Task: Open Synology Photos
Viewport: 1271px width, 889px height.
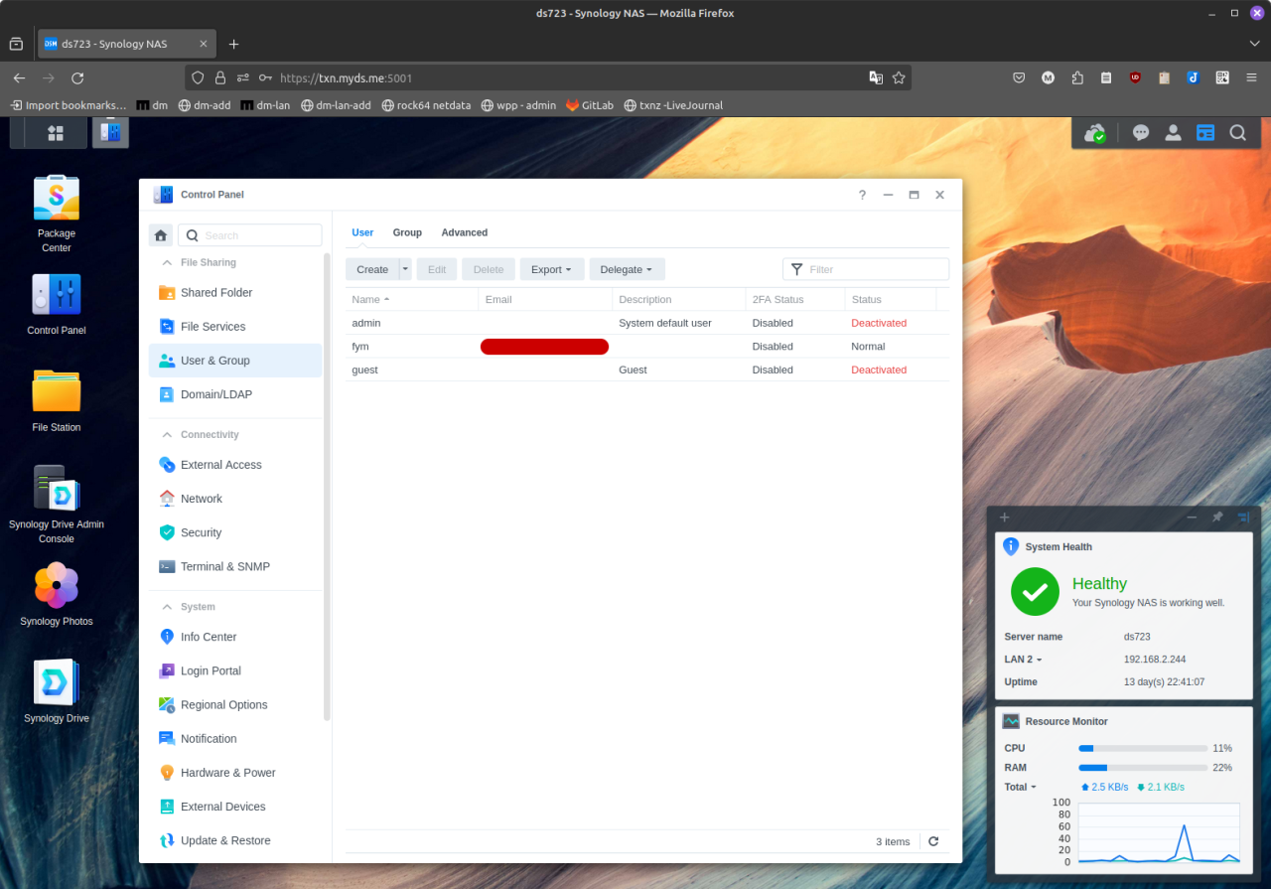Action: pyautogui.click(x=56, y=592)
